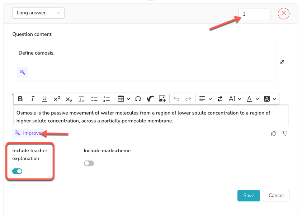Apply italic formatting
Image resolution: width=302 pixels, height=219 pixels.
(32, 99)
